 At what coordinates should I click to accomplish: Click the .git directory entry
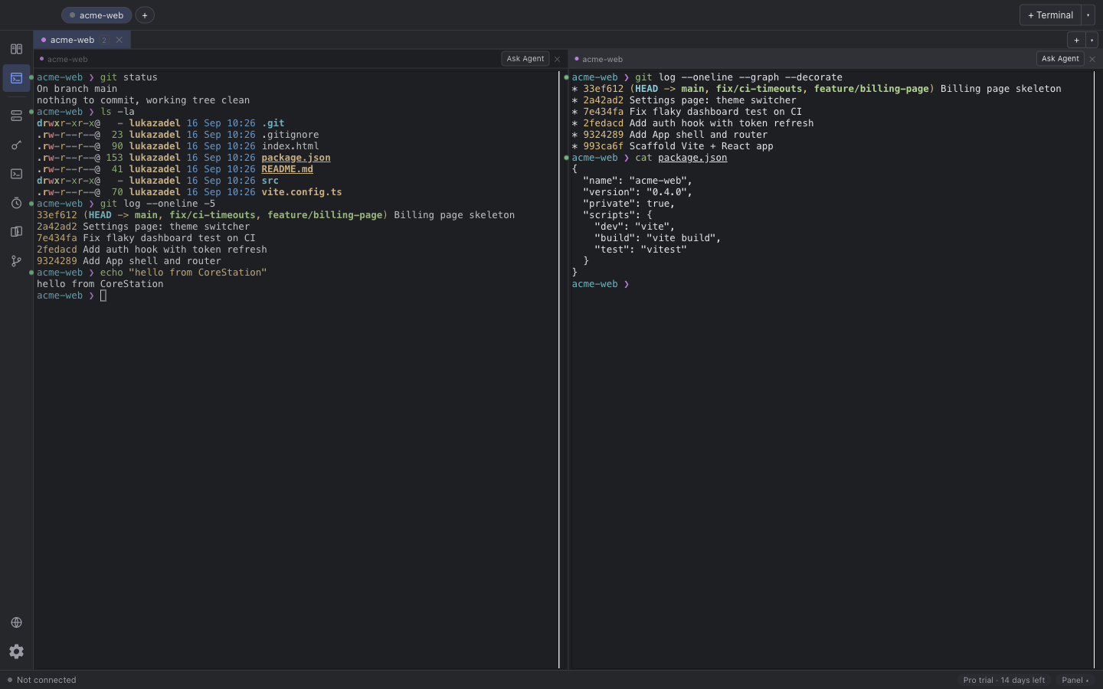coord(273,123)
